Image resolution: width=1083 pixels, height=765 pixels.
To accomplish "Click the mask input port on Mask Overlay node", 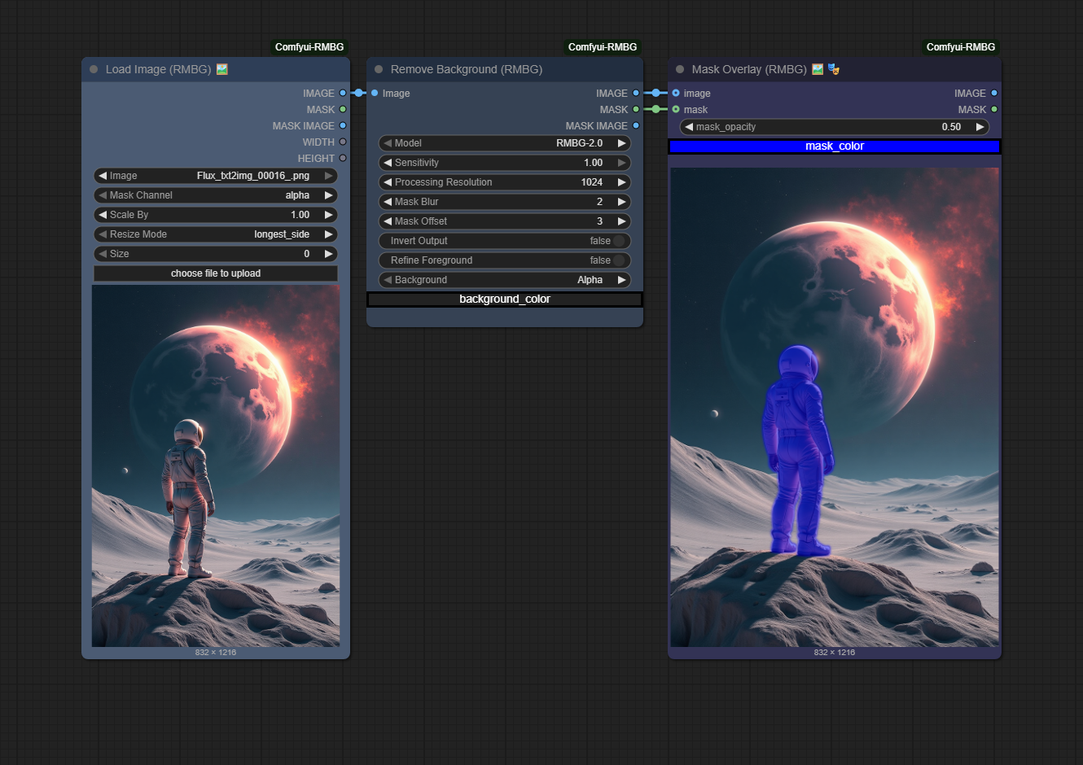I will pyautogui.click(x=676, y=109).
